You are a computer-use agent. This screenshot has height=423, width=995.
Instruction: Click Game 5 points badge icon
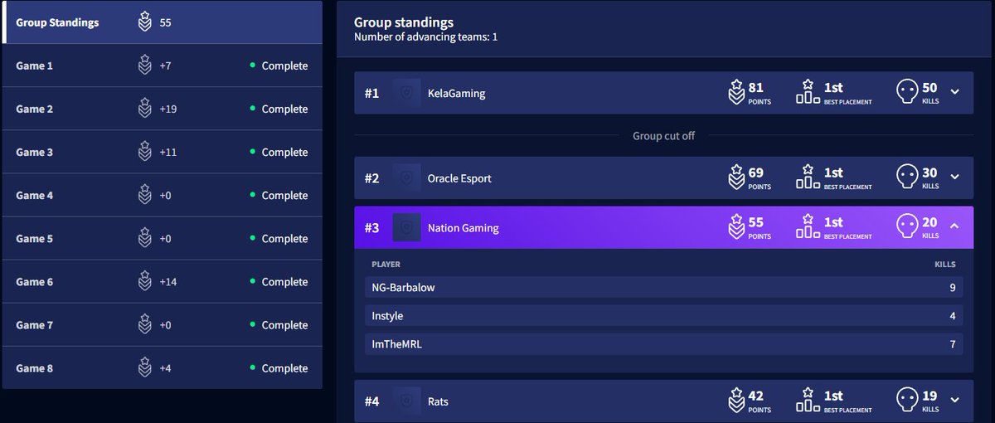tap(144, 238)
